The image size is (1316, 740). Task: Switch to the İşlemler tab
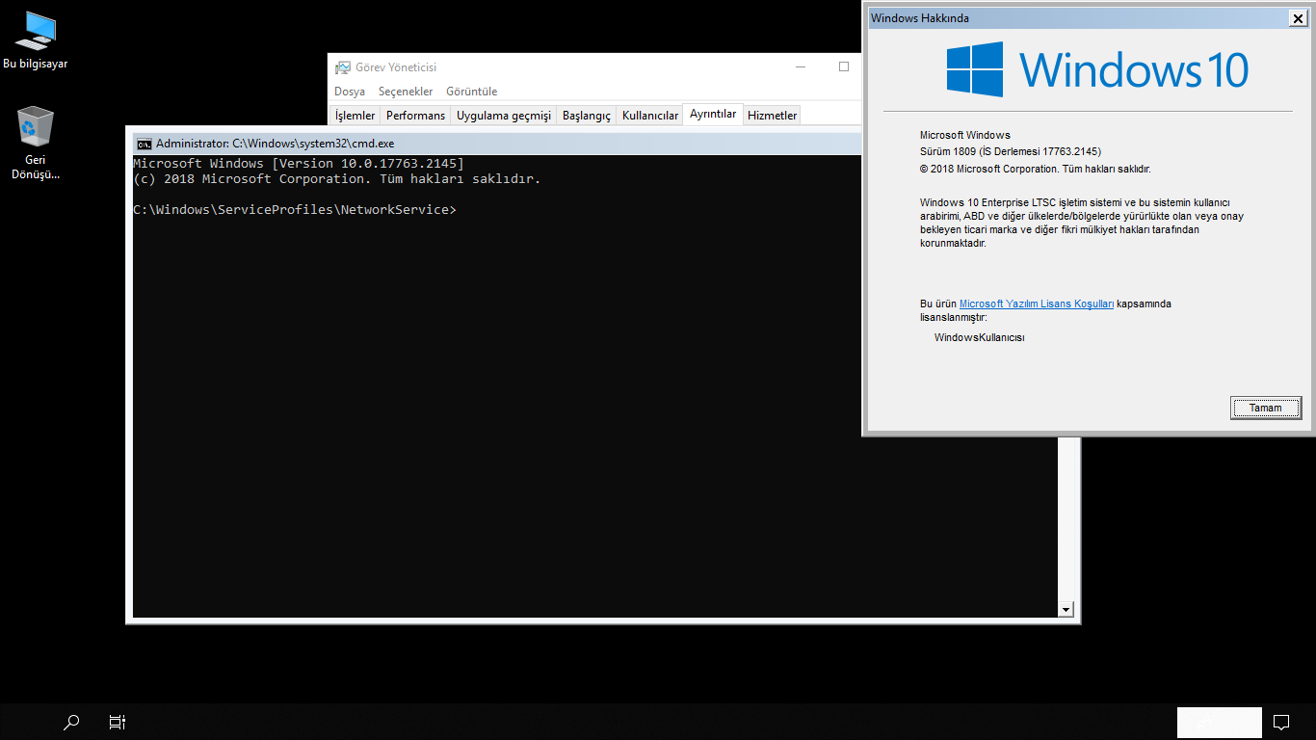(355, 116)
